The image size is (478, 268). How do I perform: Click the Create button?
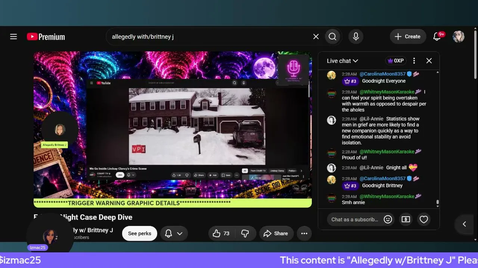point(408,36)
